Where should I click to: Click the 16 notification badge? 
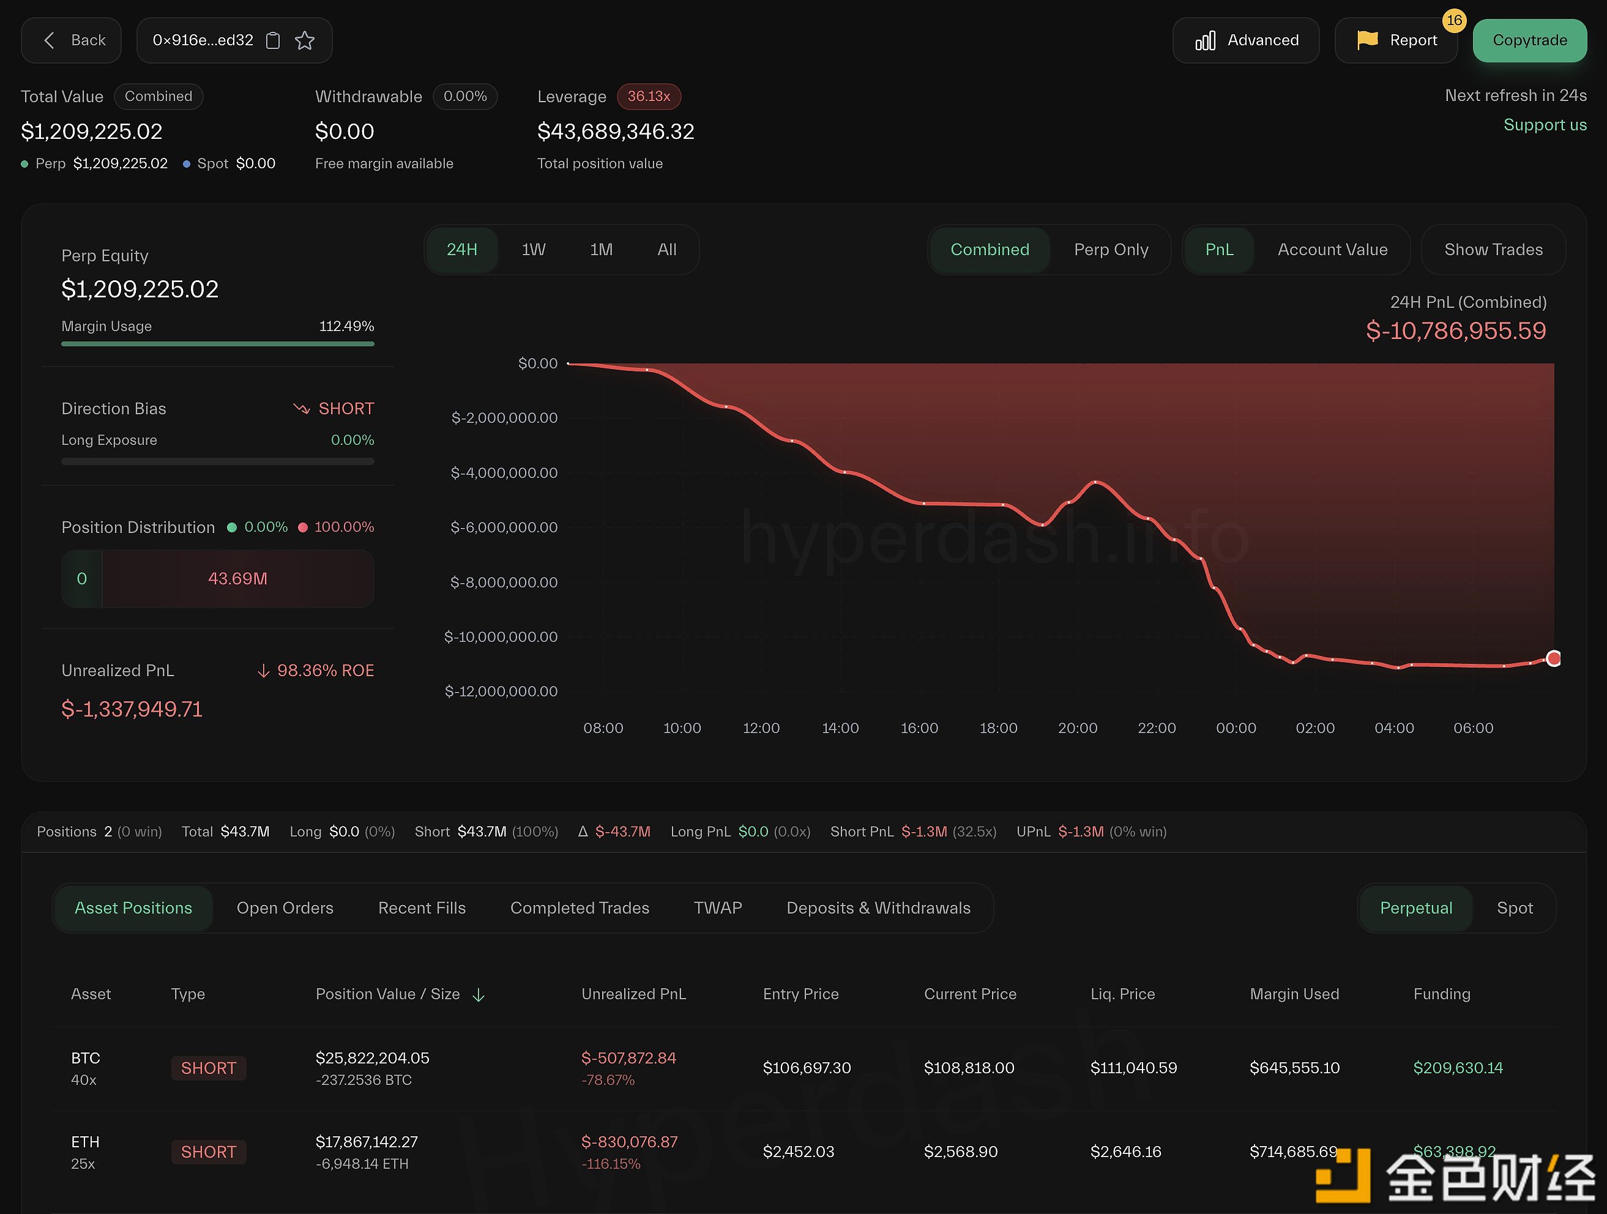click(1454, 20)
